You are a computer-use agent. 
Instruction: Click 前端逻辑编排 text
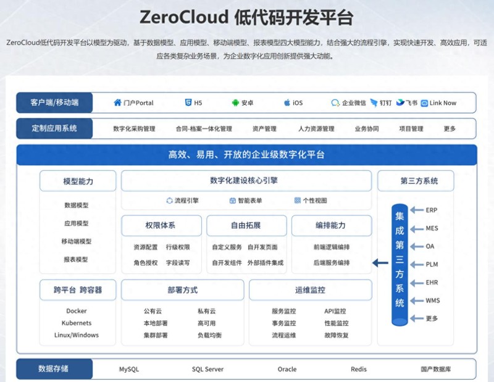(332, 247)
